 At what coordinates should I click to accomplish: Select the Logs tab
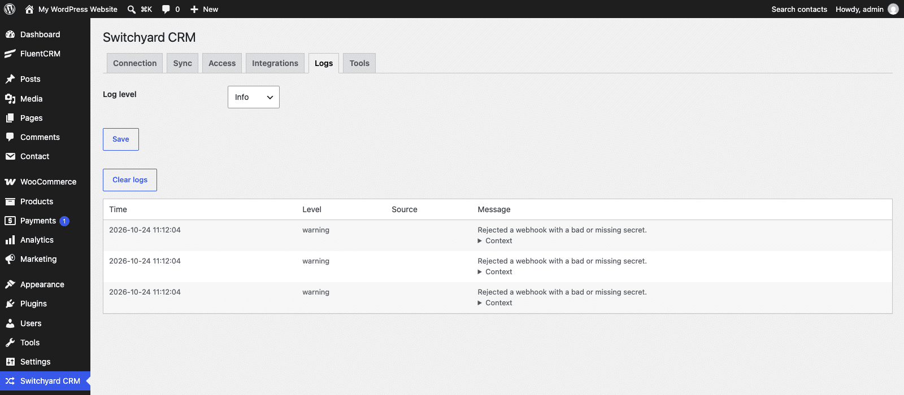pos(324,63)
